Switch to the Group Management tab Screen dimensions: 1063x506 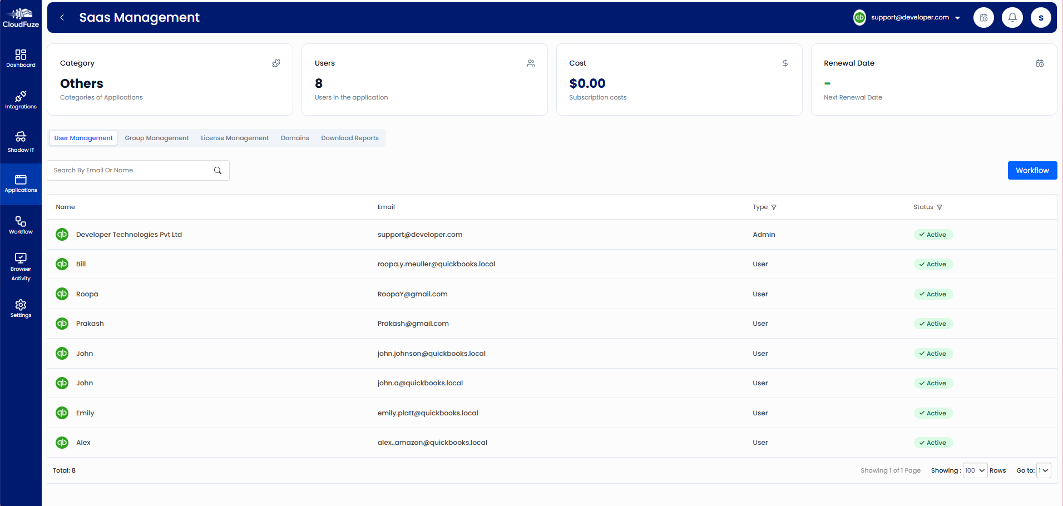(156, 137)
